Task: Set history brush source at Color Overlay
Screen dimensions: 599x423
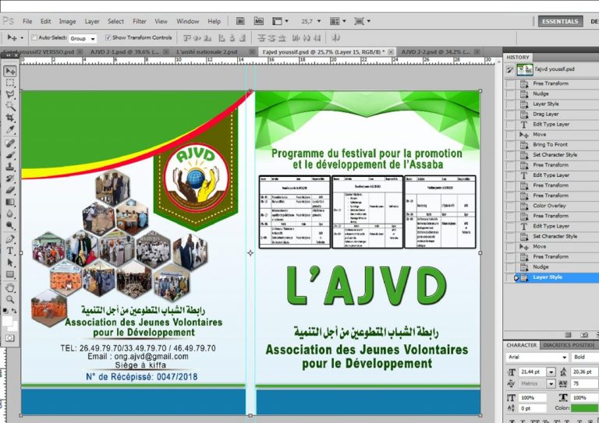Action: (510, 206)
